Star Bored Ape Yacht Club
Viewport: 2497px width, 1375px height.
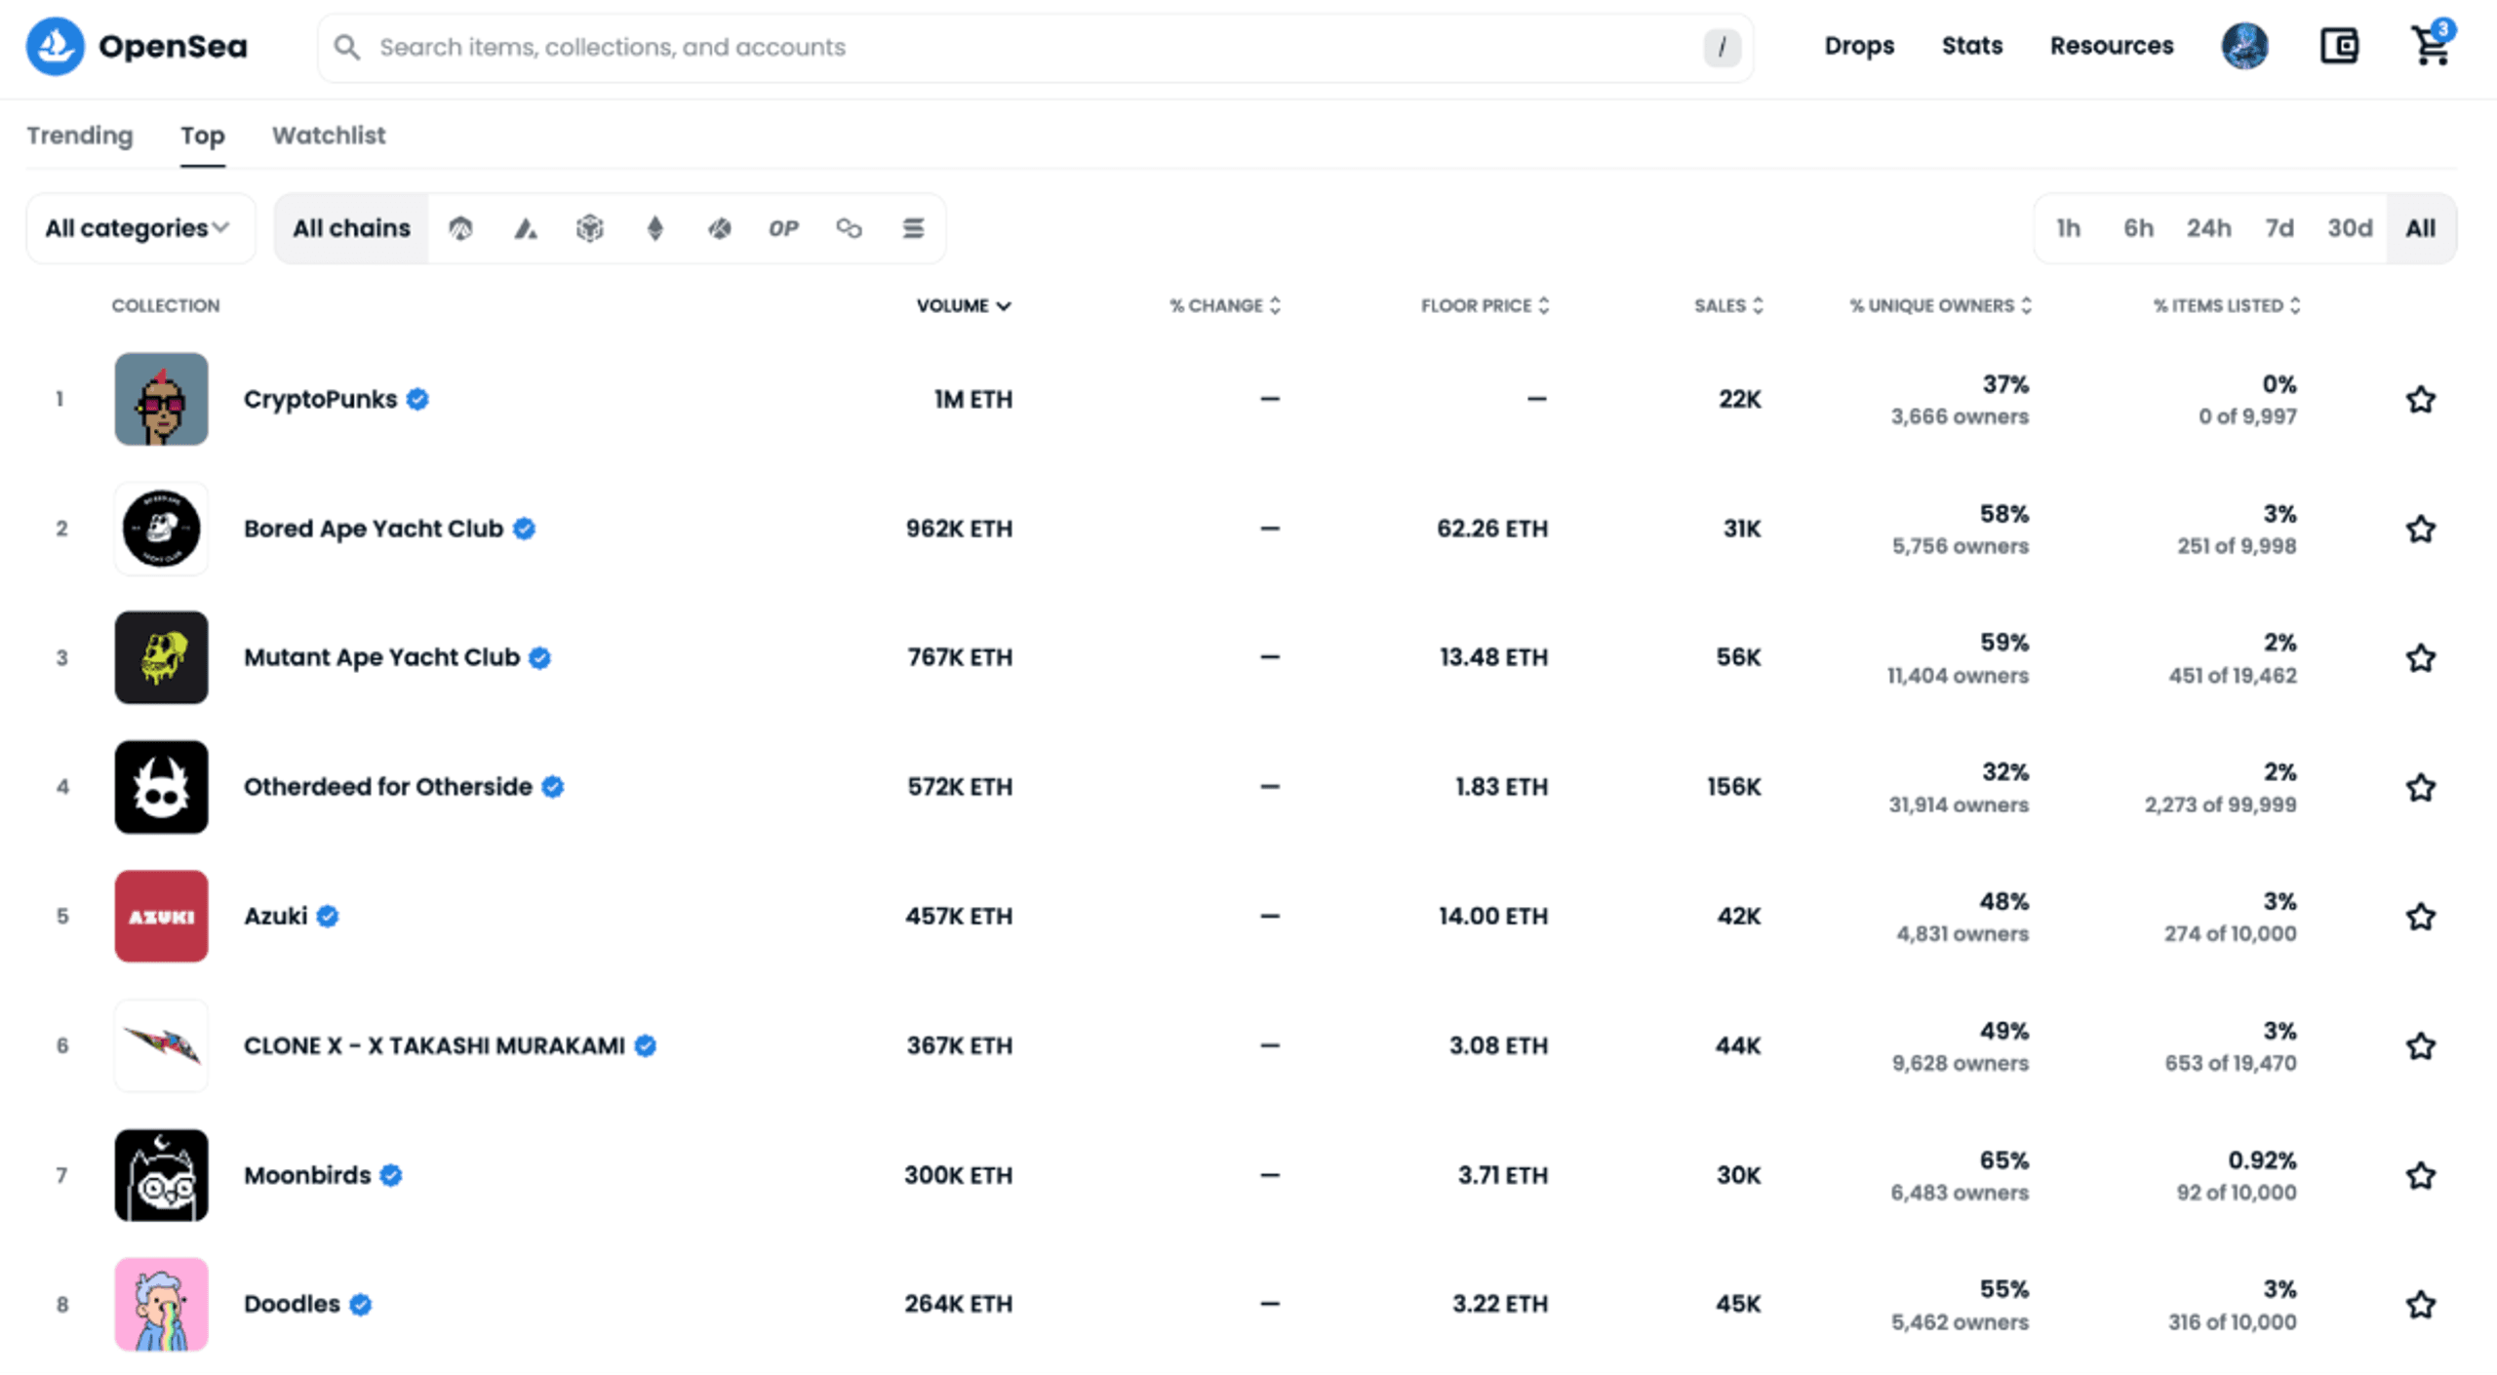coord(2420,529)
